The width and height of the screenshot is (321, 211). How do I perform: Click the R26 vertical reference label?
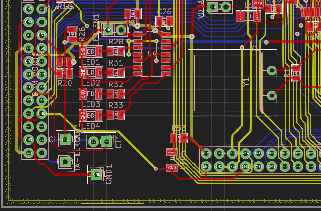tap(82, 34)
